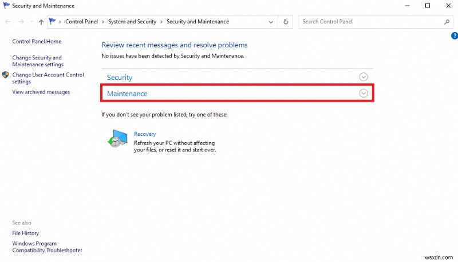Open the address bar history dropdown
Image resolution: width=458 pixels, height=262 pixels.
coord(271,22)
